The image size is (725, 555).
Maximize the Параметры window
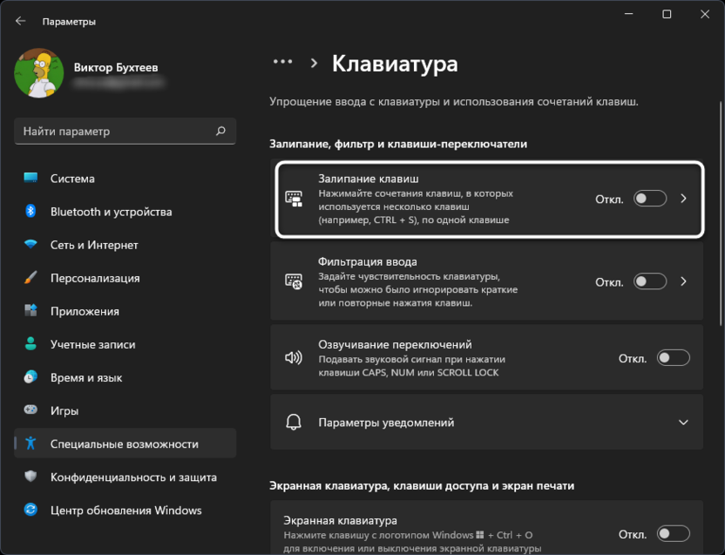tap(667, 14)
